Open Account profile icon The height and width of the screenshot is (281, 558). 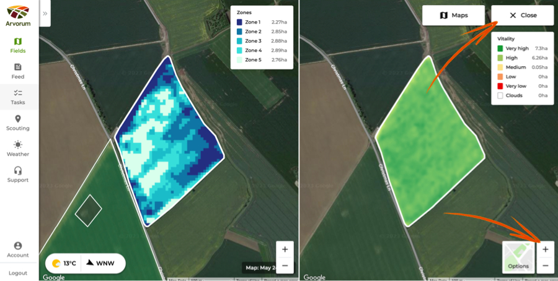tap(18, 246)
